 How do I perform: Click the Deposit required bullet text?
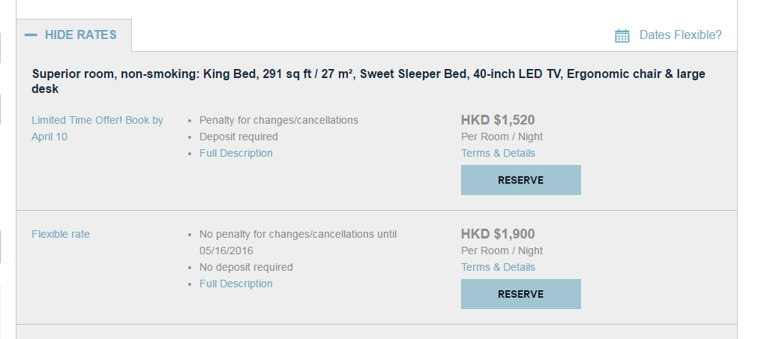(238, 136)
